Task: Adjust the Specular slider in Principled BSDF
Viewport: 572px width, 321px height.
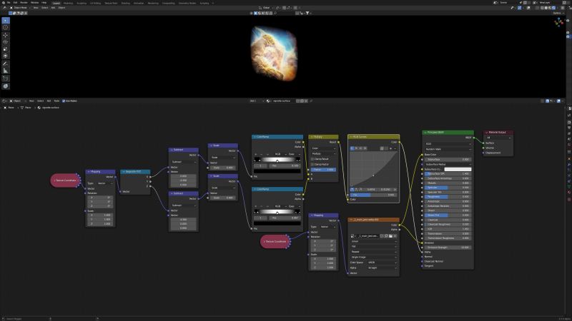Action: (x=448, y=188)
